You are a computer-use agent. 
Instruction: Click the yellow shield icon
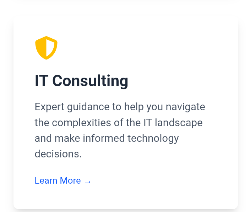(x=46, y=48)
